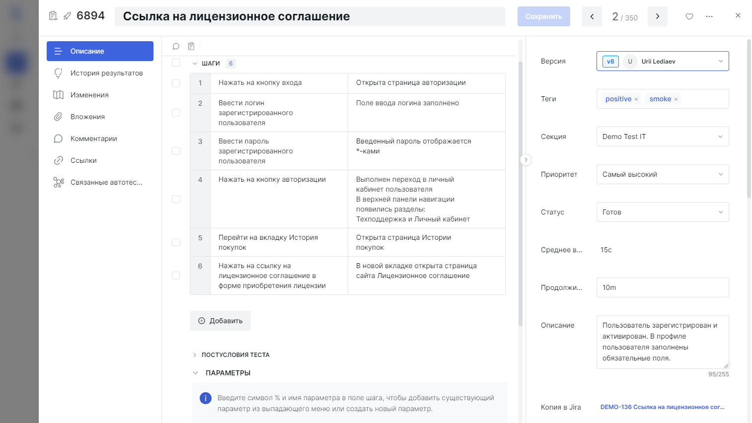Check step 1 Нажать на кнопку входа
752x423 pixels.
176,83
